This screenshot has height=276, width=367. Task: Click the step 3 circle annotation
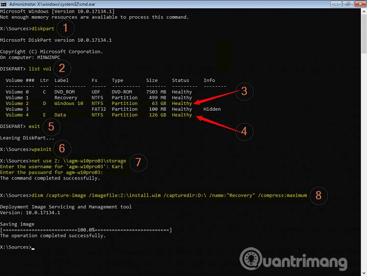244,91
